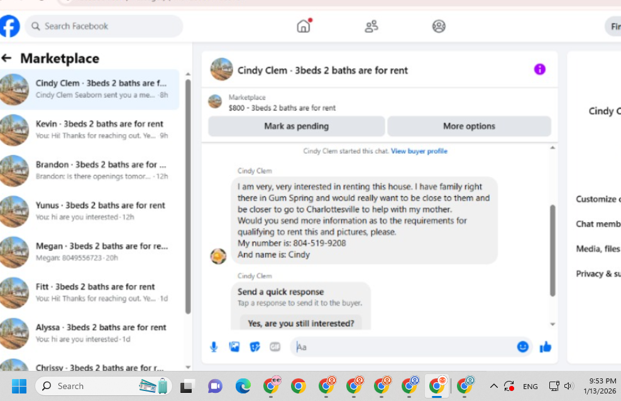Show hidden system tray icons
Screen dimensions: 621x401
pos(494,386)
